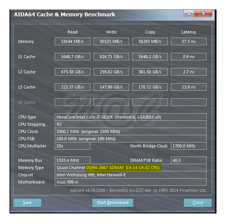226x223 pixels.
Task: Select L3 Cache Read 223.37 GB/s
Action: click(x=73, y=87)
